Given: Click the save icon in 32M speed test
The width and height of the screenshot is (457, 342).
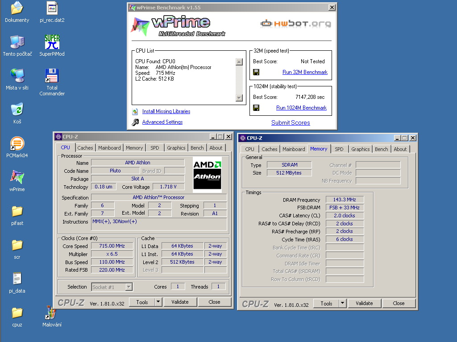Looking at the screenshot, I should click(256, 72).
